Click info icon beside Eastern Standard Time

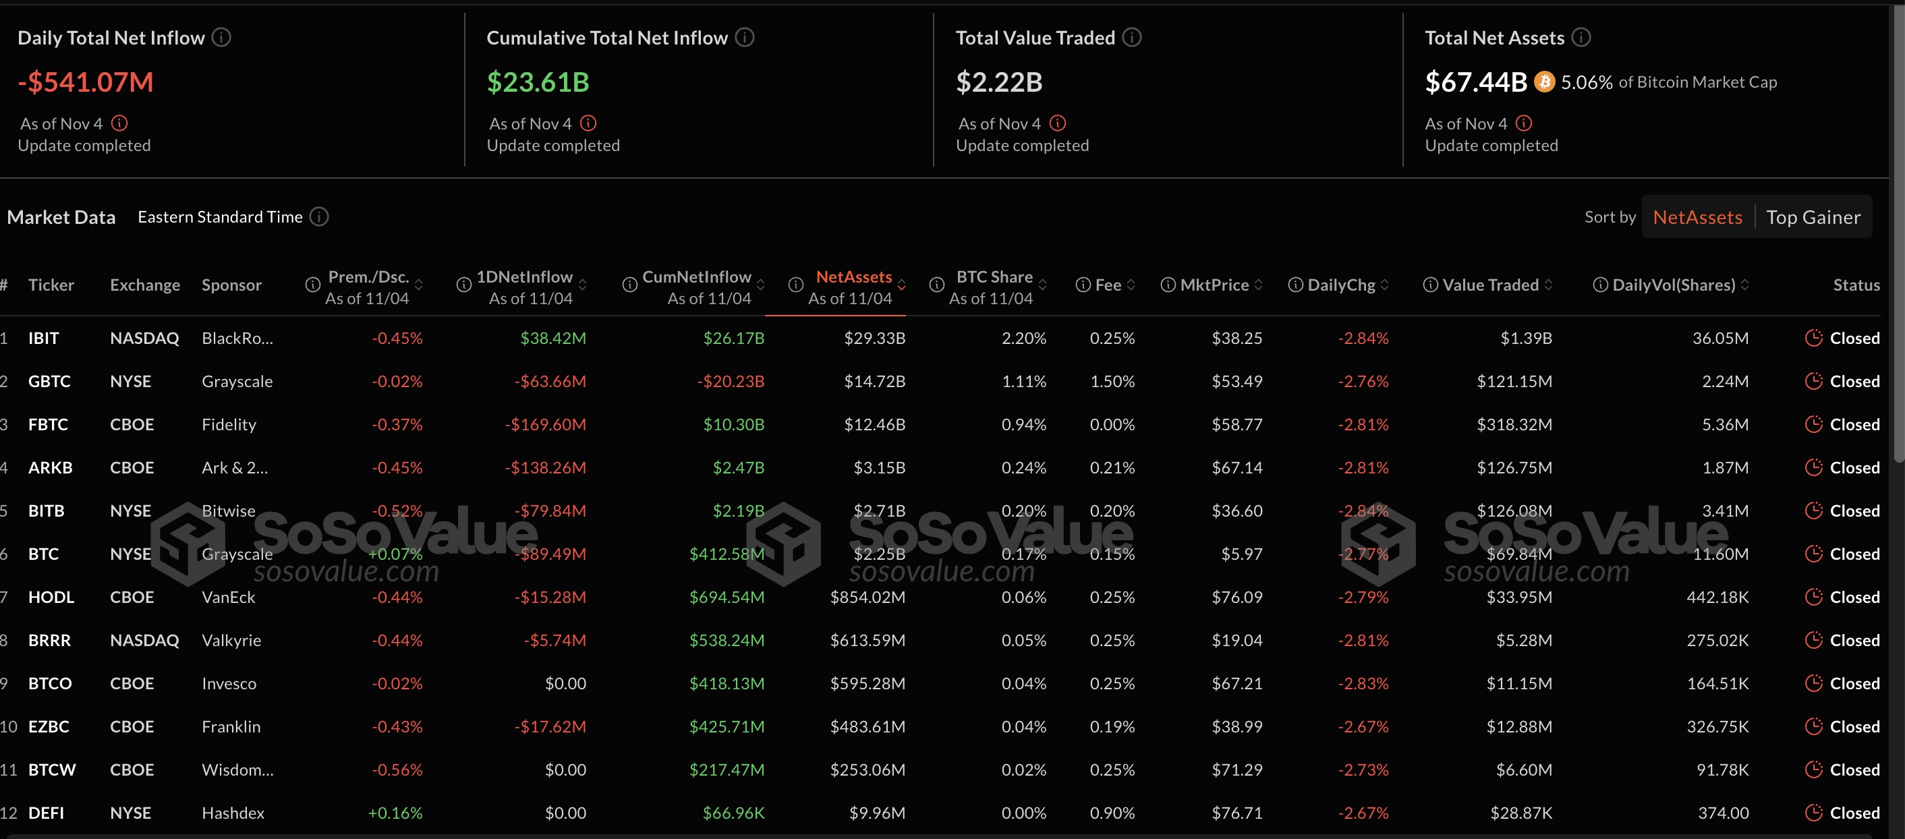[318, 216]
